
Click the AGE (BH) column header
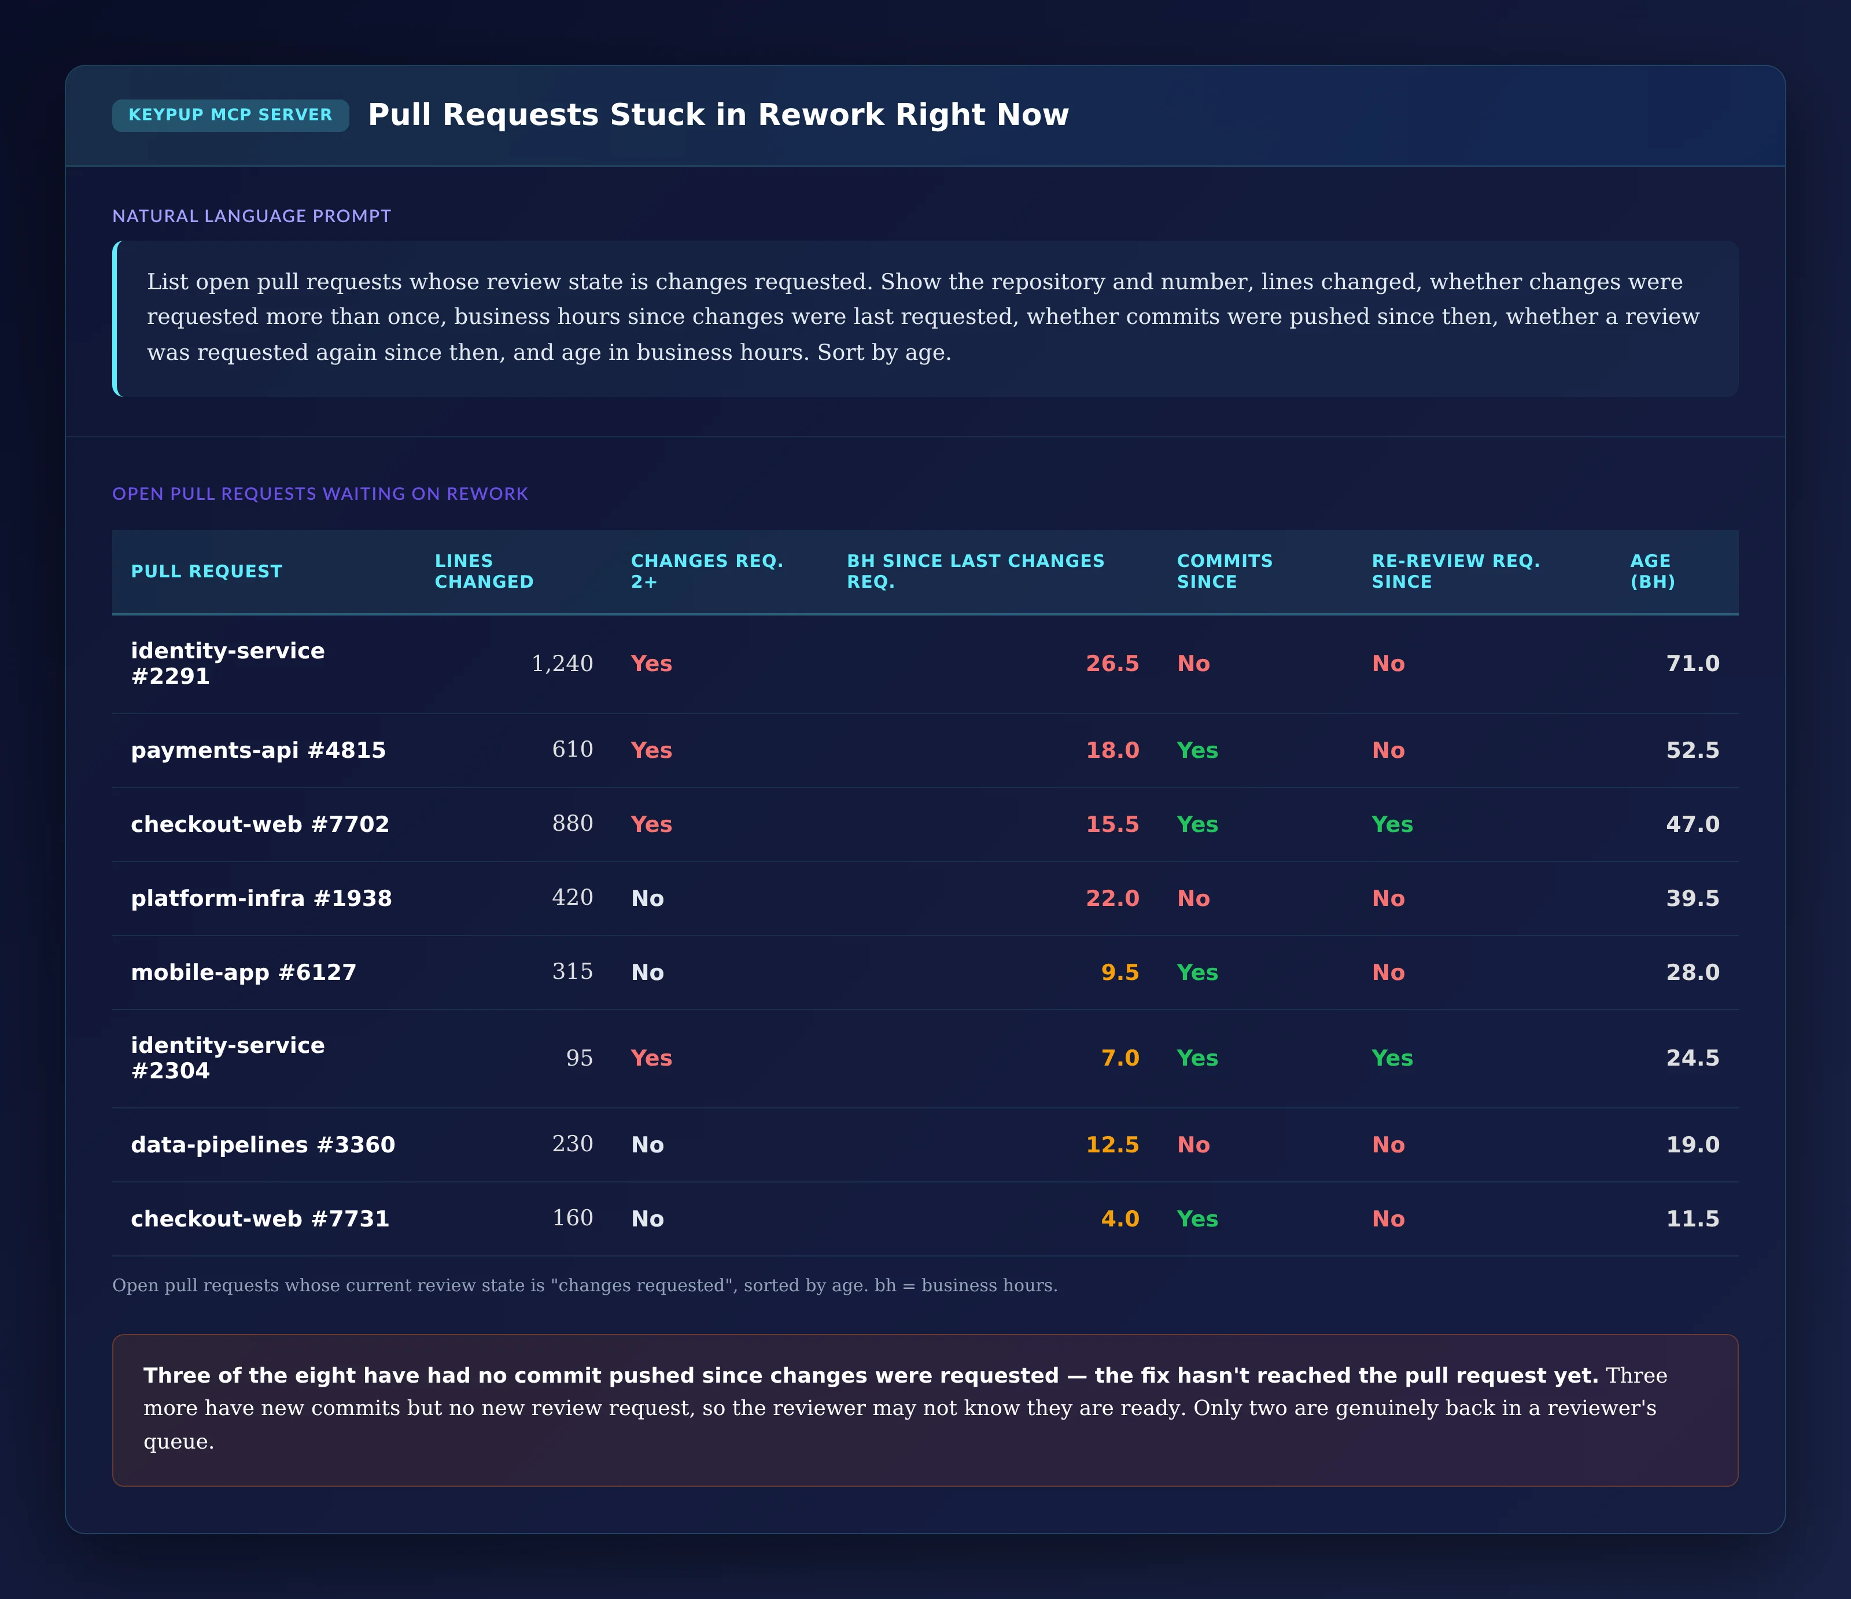click(x=1653, y=572)
